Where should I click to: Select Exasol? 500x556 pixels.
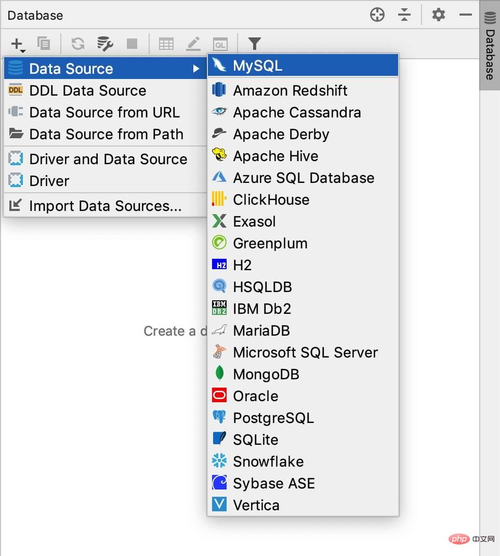pyautogui.click(x=303, y=221)
